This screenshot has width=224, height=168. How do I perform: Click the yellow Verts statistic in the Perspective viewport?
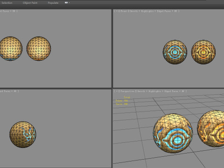122,104
